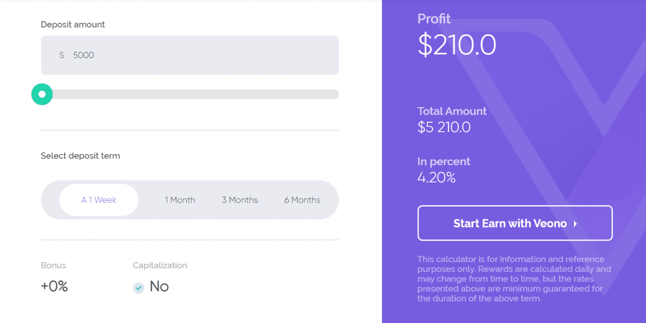Click the Start Earn with Veono button
Image resolution: width=646 pixels, height=323 pixels.
coord(515,223)
